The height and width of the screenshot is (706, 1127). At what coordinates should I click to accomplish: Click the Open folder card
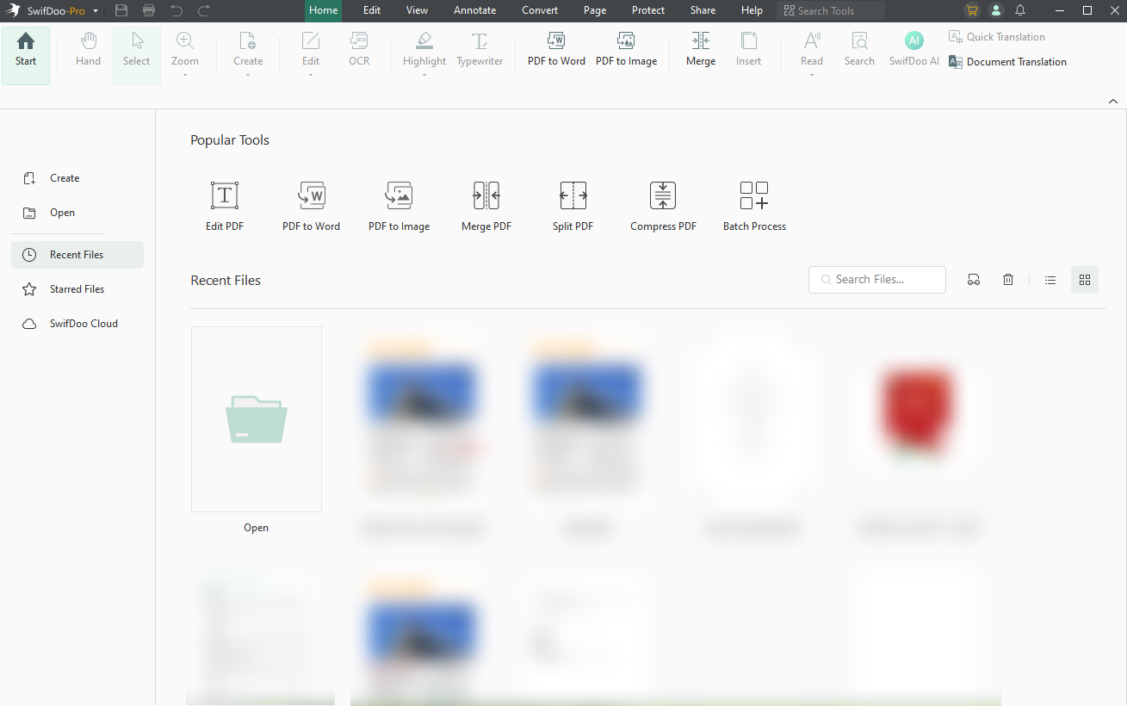[x=256, y=419]
